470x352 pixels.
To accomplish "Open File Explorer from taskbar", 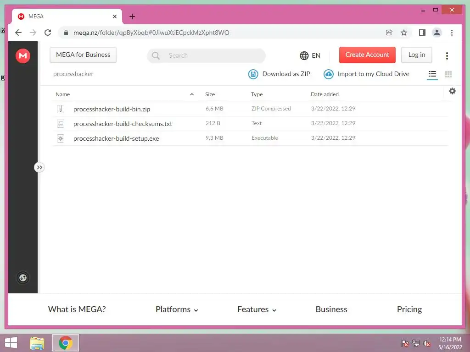I will point(37,343).
